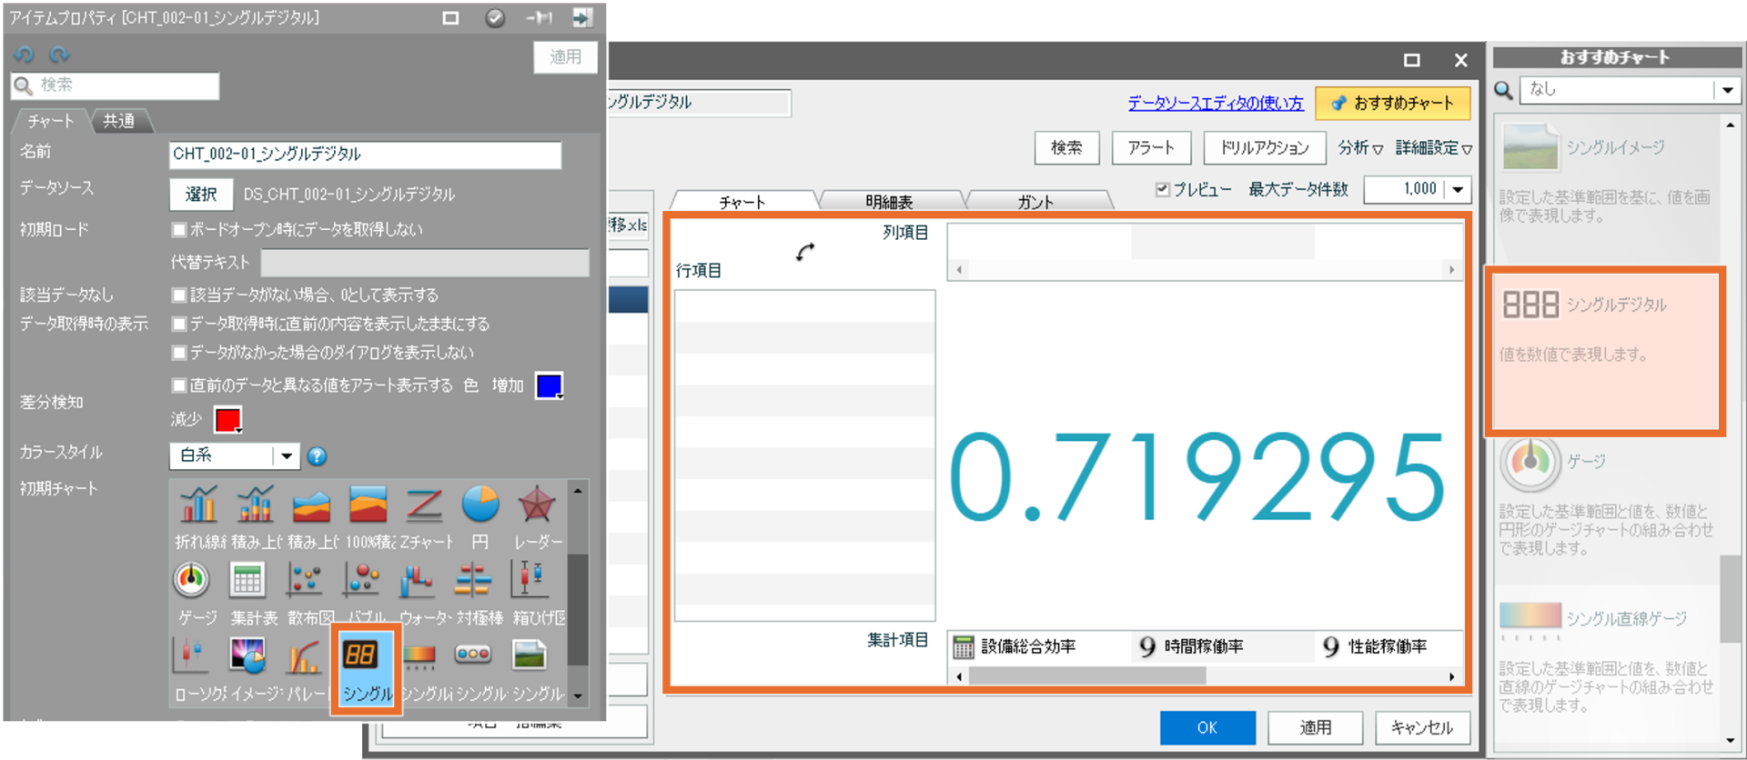Select the 箱ひげ図 box plot icon
This screenshot has width=1747, height=760.
click(x=529, y=580)
